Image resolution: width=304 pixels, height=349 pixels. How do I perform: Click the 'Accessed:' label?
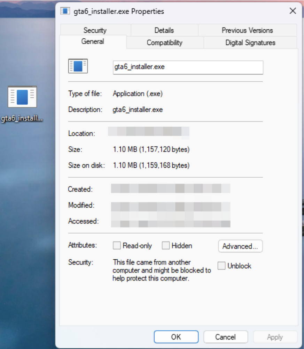(x=83, y=221)
